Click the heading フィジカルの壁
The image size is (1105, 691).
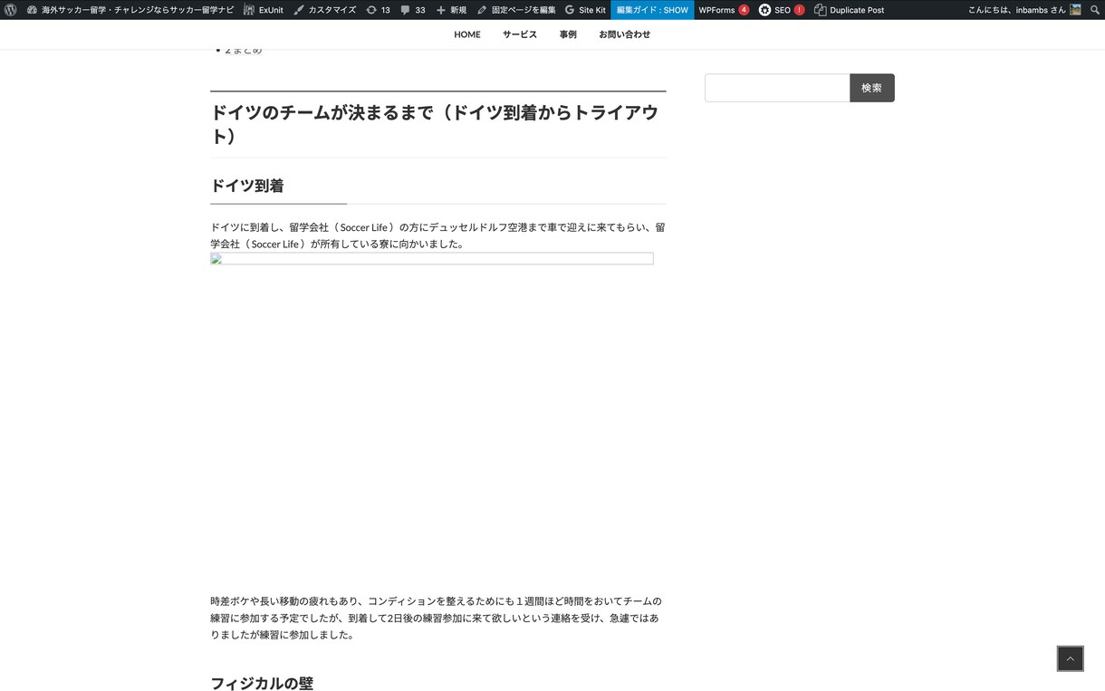(262, 684)
